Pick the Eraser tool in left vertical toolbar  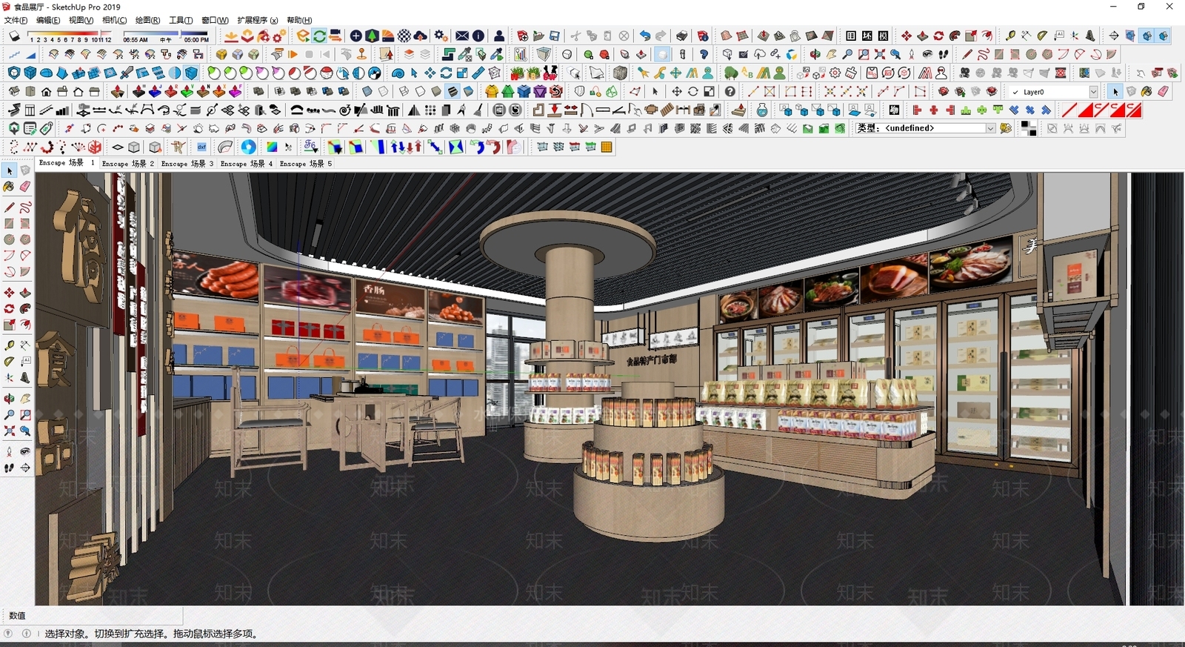point(25,186)
